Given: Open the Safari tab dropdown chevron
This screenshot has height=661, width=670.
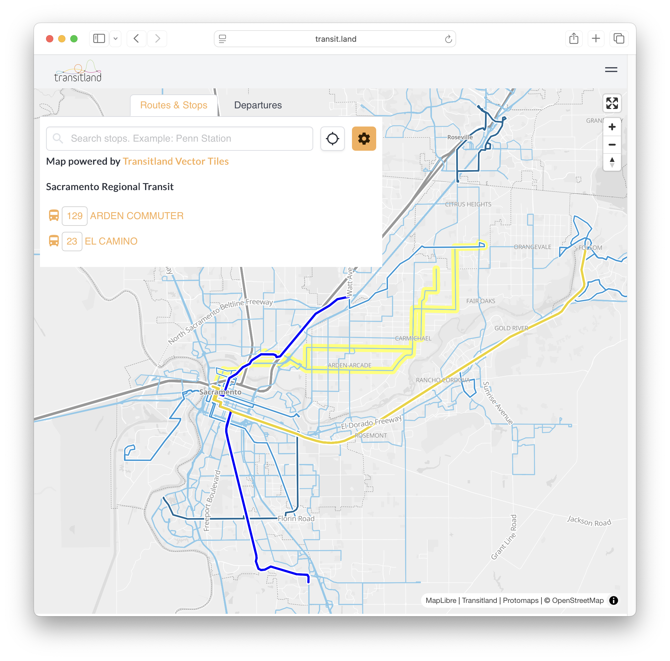Looking at the screenshot, I should point(115,38).
